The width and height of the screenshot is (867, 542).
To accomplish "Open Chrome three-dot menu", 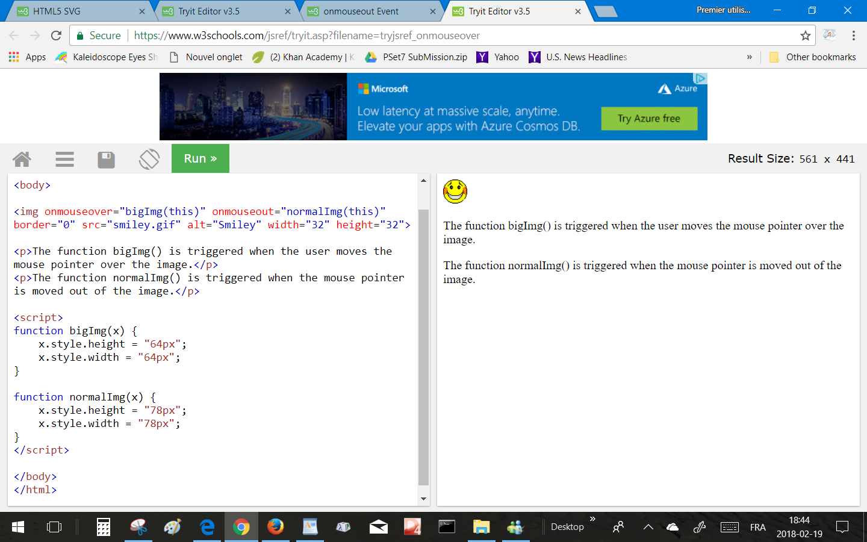I will [x=854, y=36].
